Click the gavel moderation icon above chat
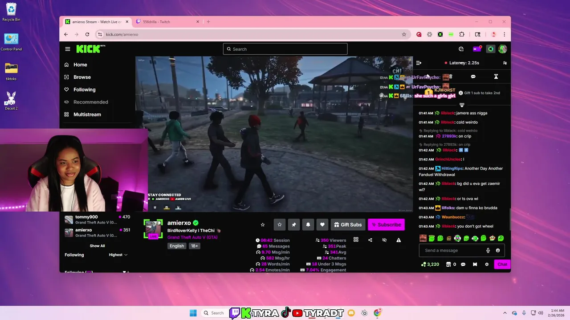This screenshot has width=570, height=320. [427, 76]
